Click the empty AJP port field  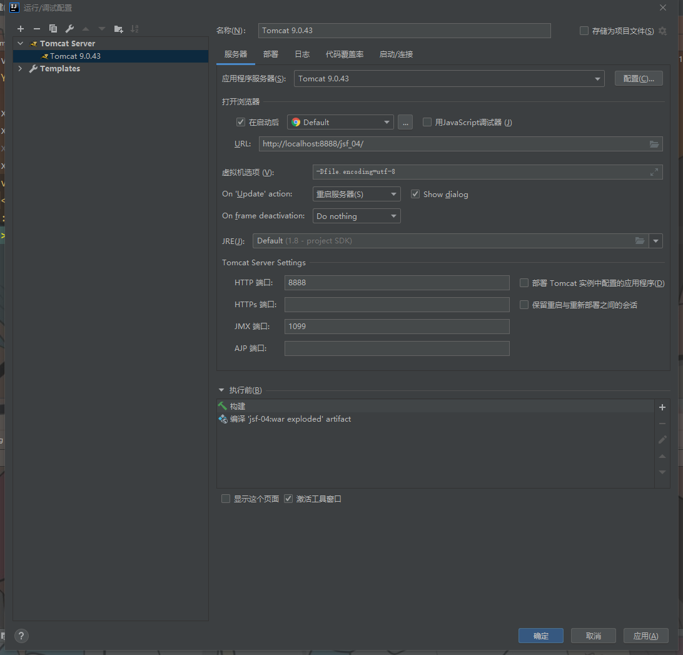coord(397,348)
